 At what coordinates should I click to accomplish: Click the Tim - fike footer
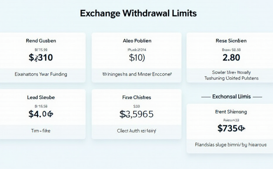pos(41,131)
